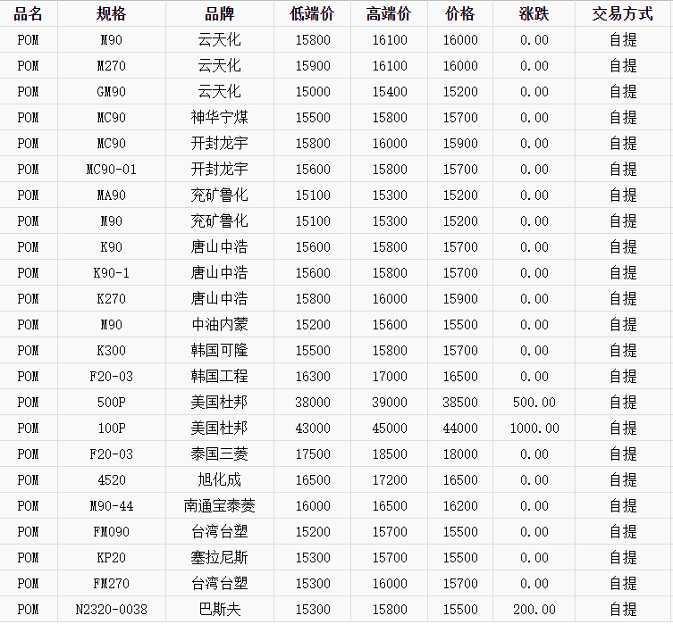
Task: Click the 15000 low price cell
Action: pos(313,92)
